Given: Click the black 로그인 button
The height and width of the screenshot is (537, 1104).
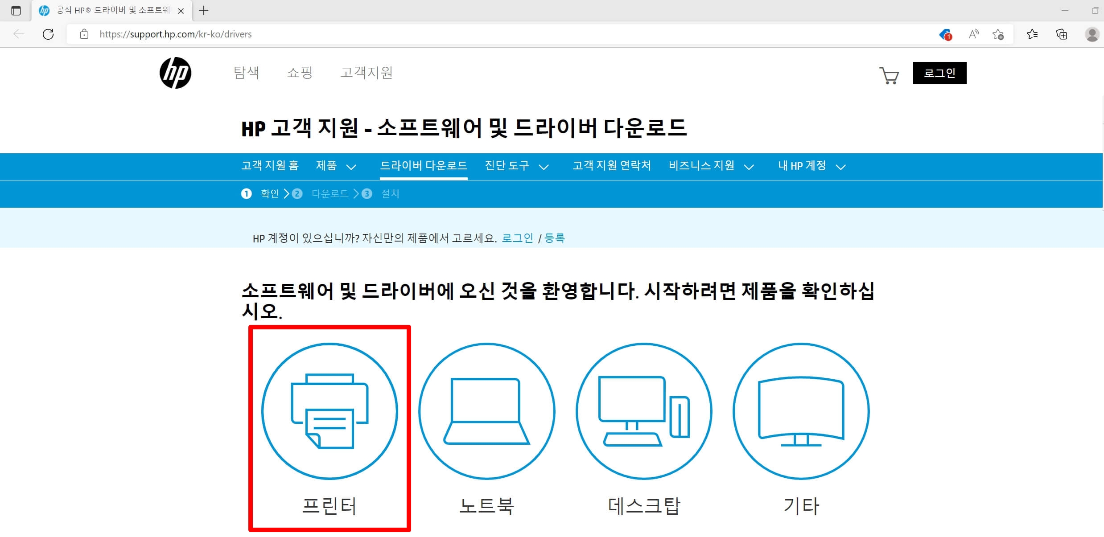Looking at the screenshot, I should (939, 73).
